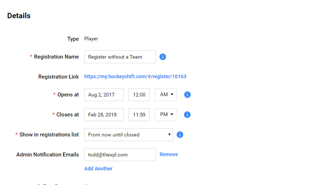Click Add Another email link

(99, 169)
